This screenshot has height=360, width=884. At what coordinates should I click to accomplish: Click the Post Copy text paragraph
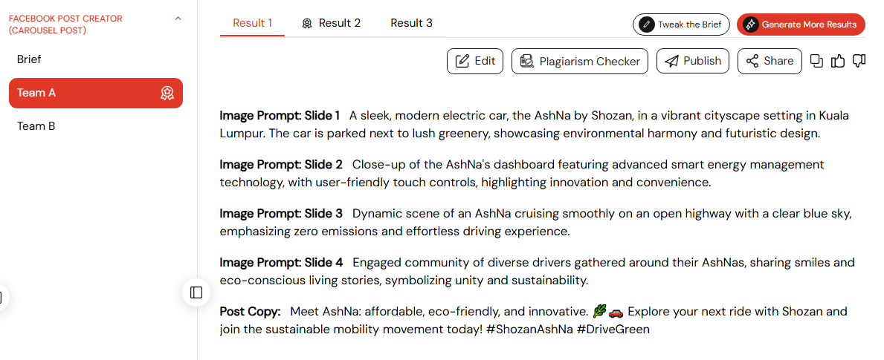533,320
